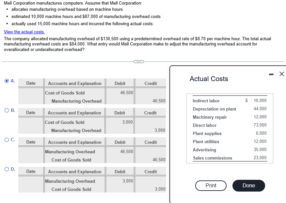
Task: Click option D's Manufacturing Overhead debit entry
Action: 70,181
